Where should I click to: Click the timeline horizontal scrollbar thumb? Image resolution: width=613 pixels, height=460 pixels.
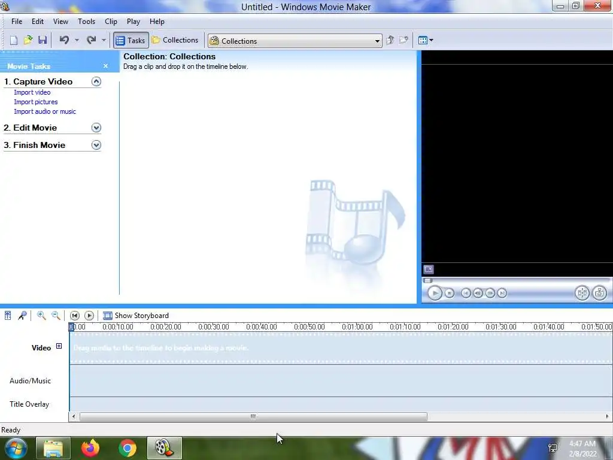[253, 417]
